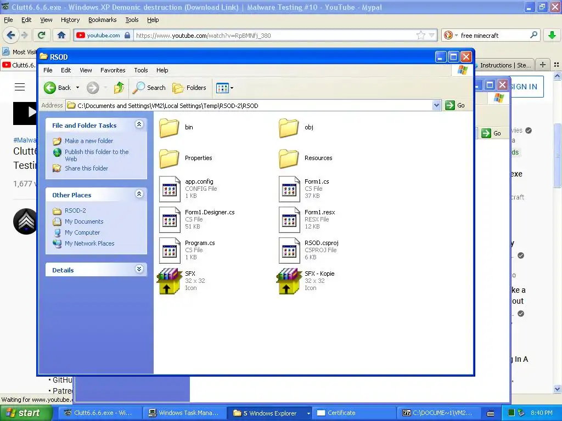Switch to Windows Task Manager taskbar item
This screenshot has width=562, height=421.
pos(183,413)
